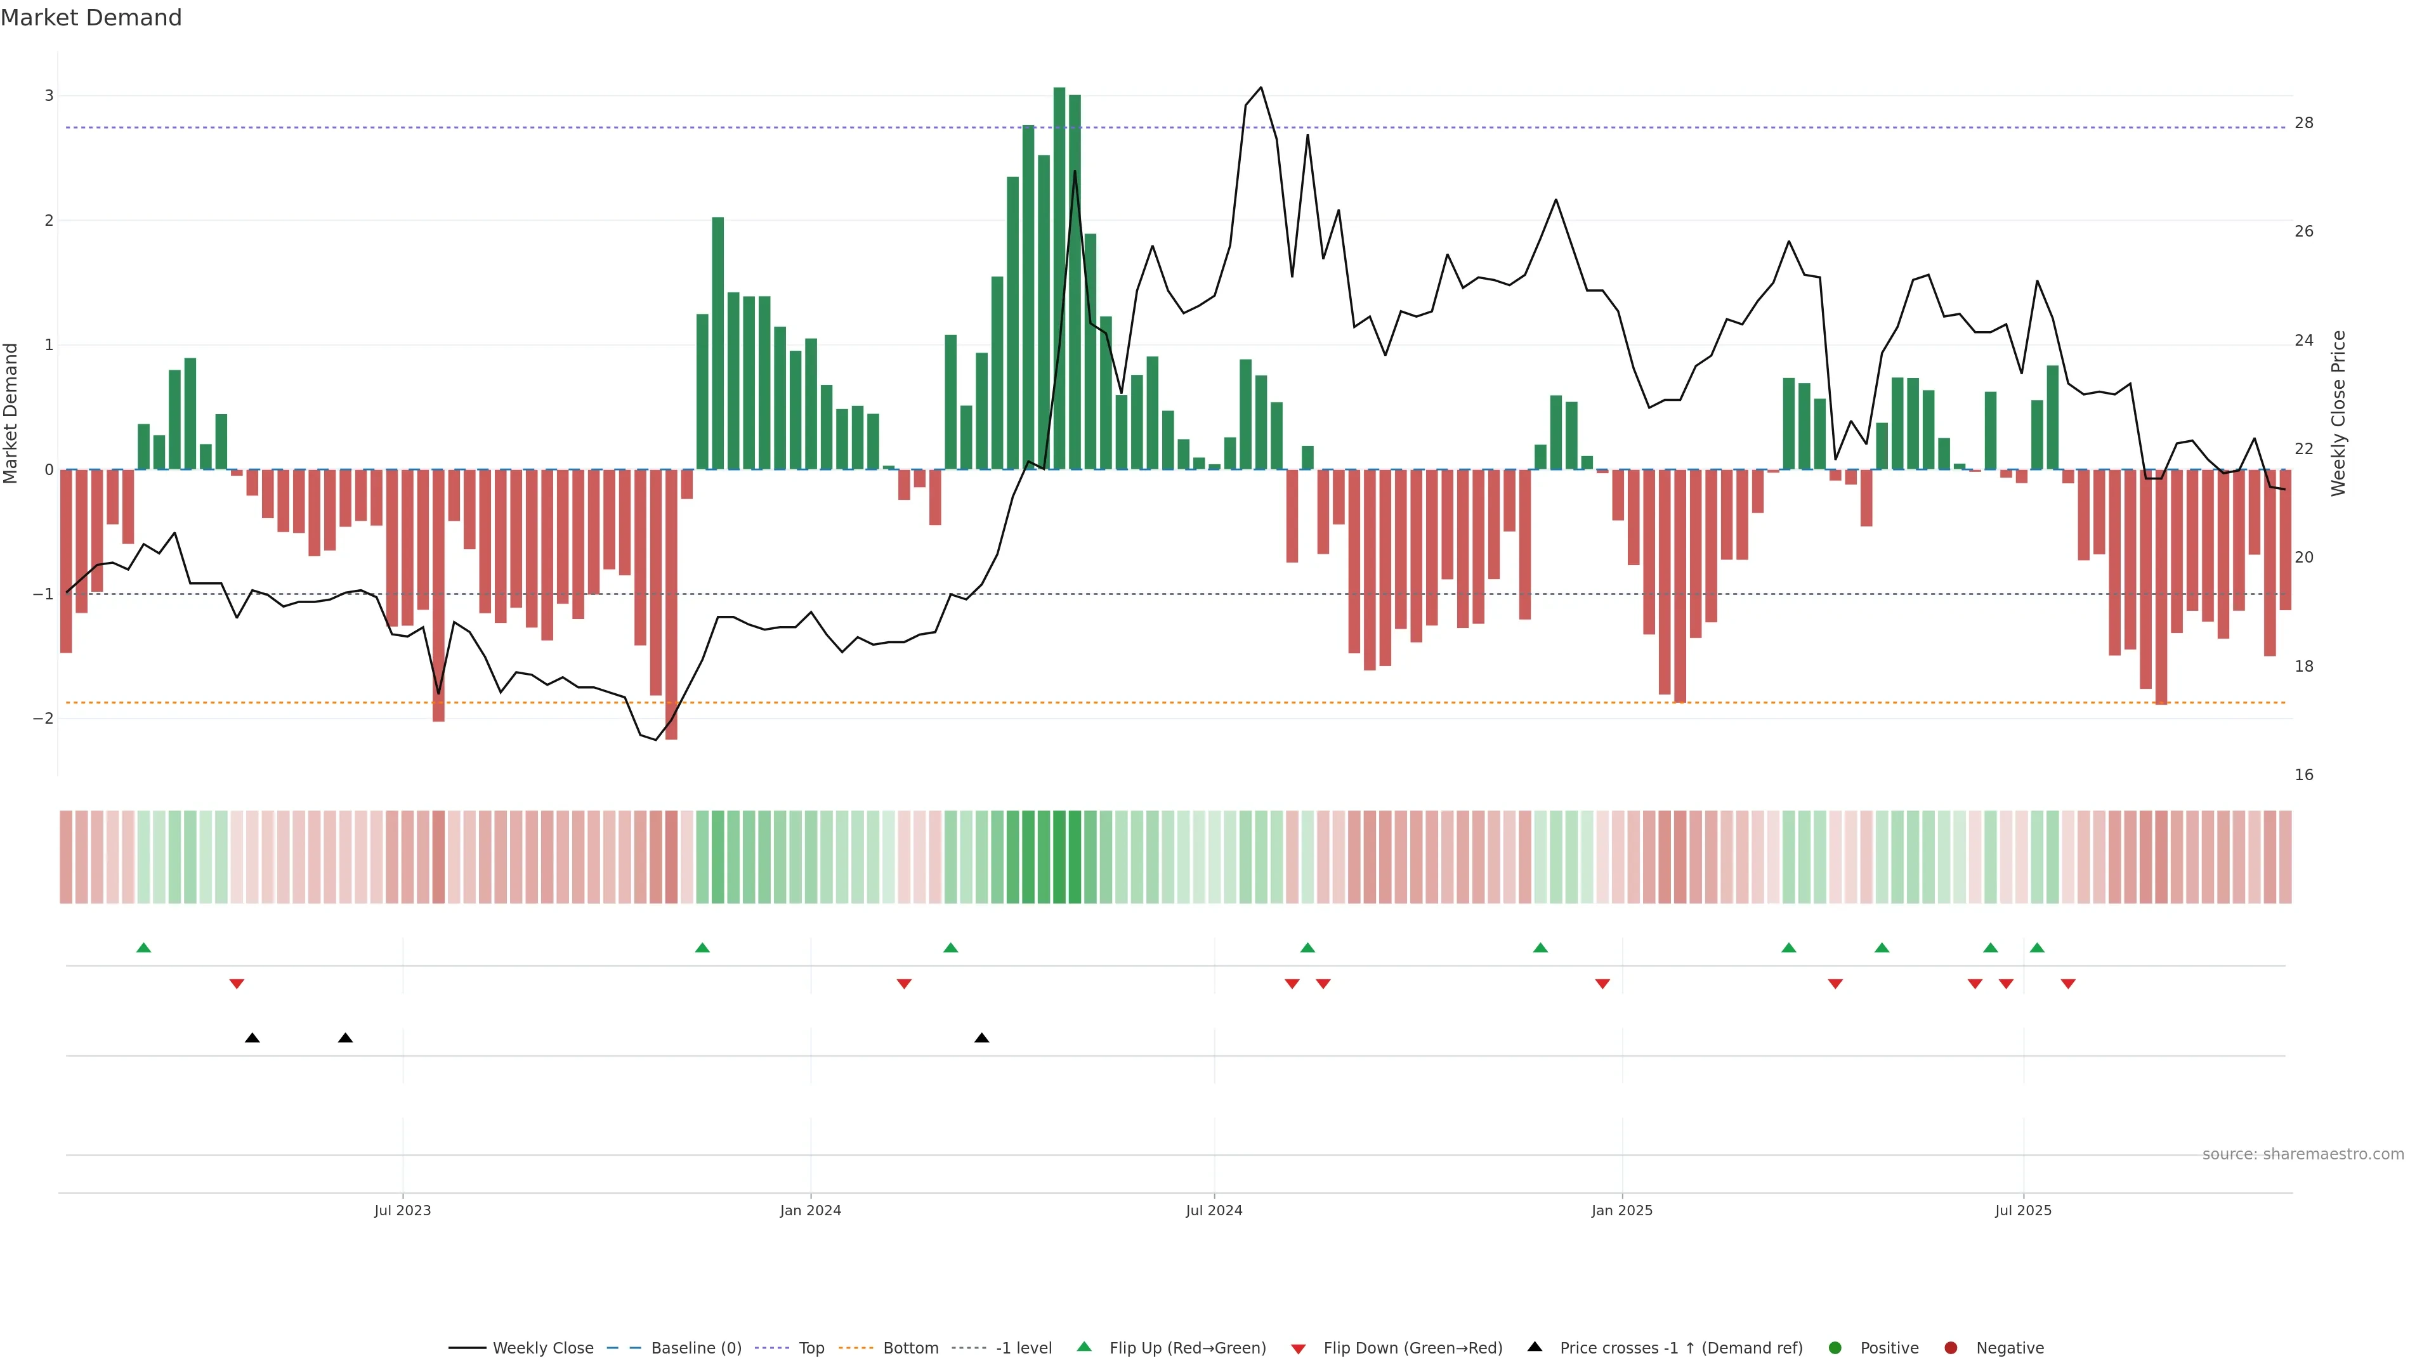
Task: Click the Jul 2025 x-axis label
Action: pos(2023,1210)
